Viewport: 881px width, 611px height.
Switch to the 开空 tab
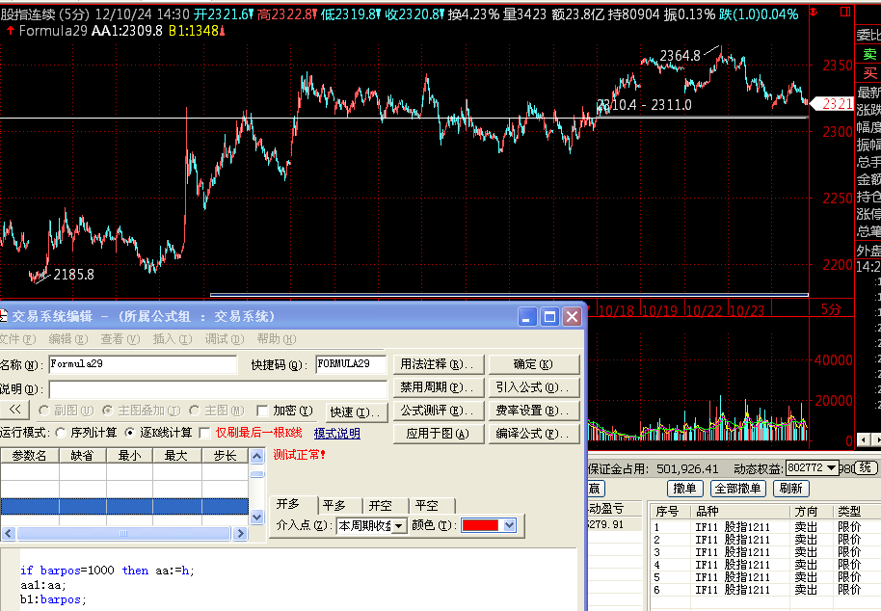click(x=386, y=505)
